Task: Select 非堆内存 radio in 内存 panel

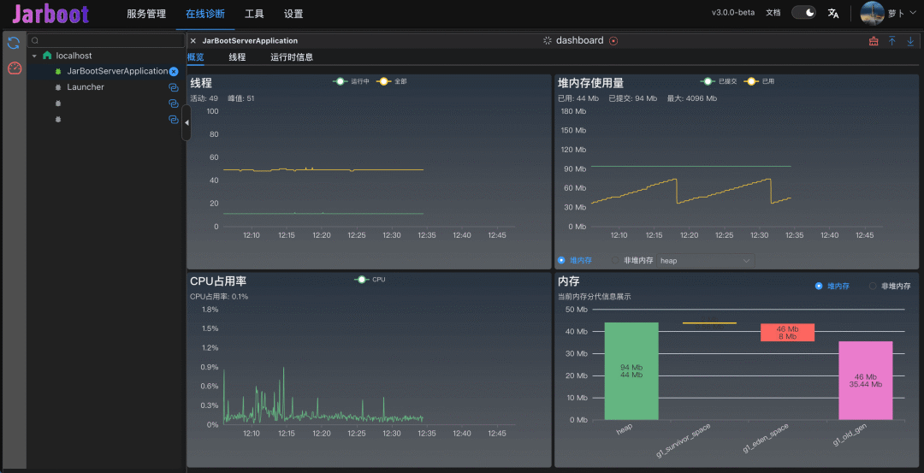Action: click(x=874, y=287)
